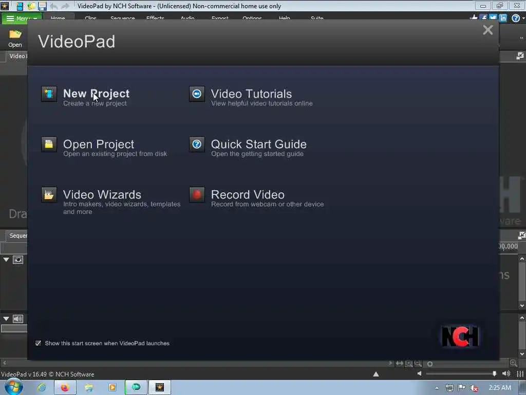Click the zoom-out timeline icon
Image resolution: width=526 pixels, height=395 pixels.
point(418,364)
